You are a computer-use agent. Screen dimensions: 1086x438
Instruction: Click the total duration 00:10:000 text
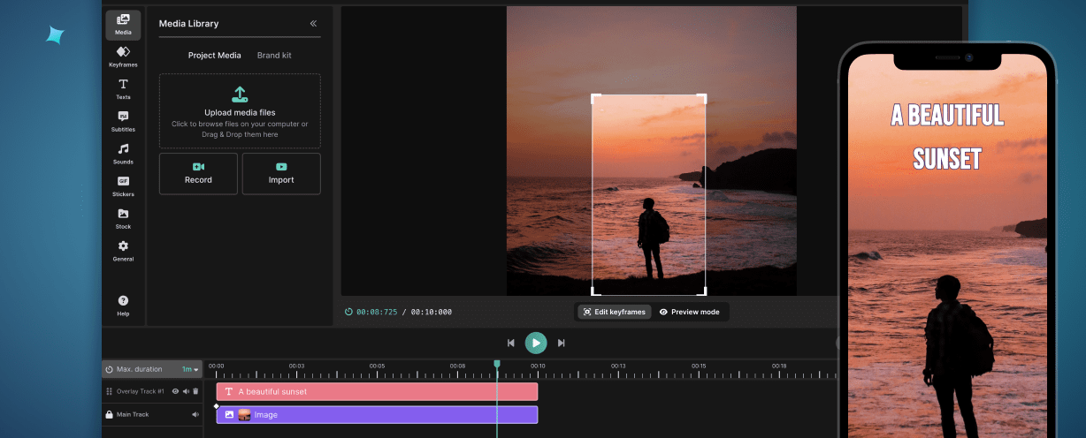(432, 312)
